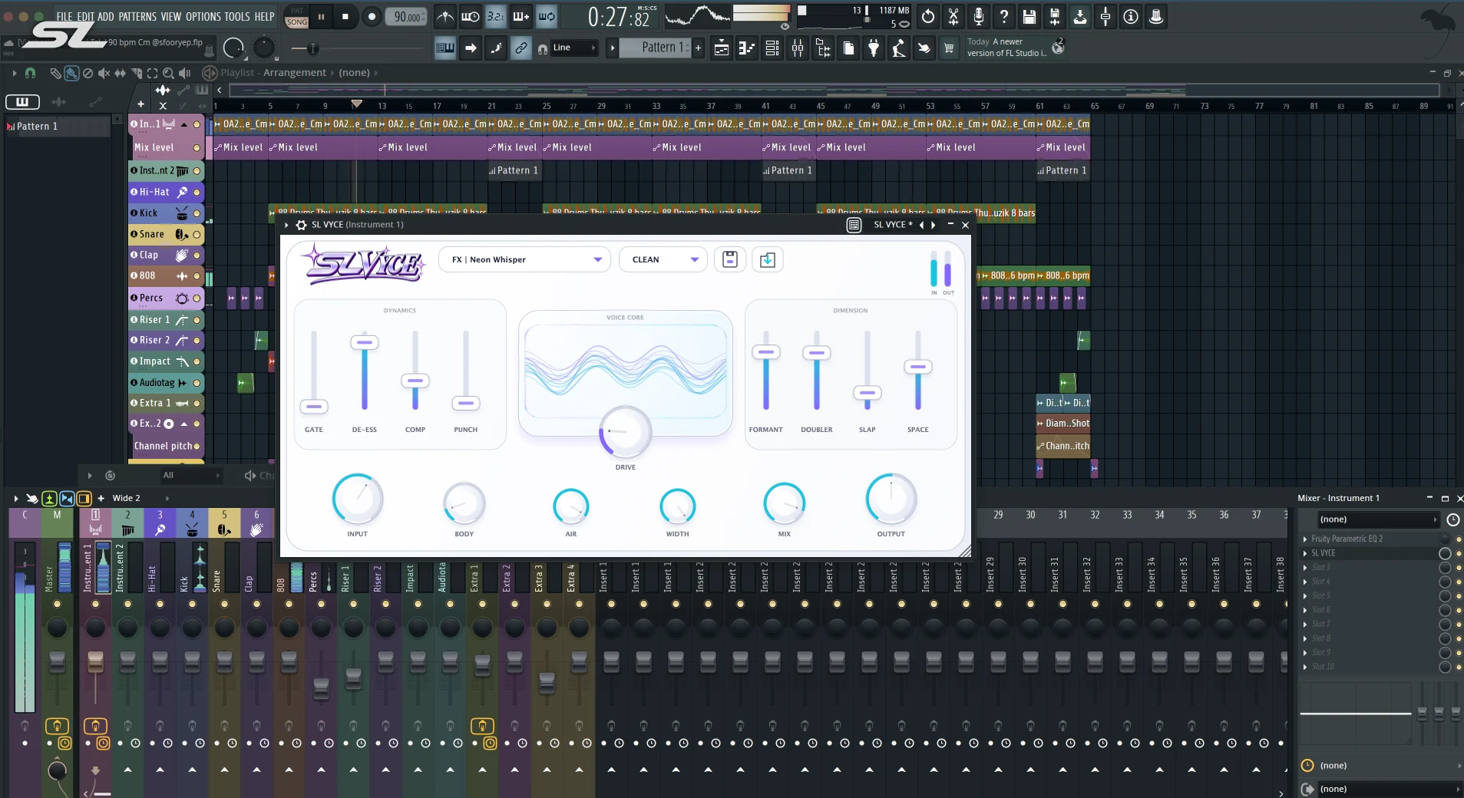1464x798 pixels.
Task: Open the project info icon
Action: tap(1131, 16)
